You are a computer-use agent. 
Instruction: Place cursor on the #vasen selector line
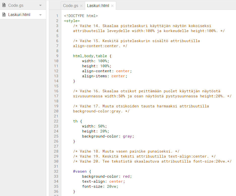tap(80, 171)
